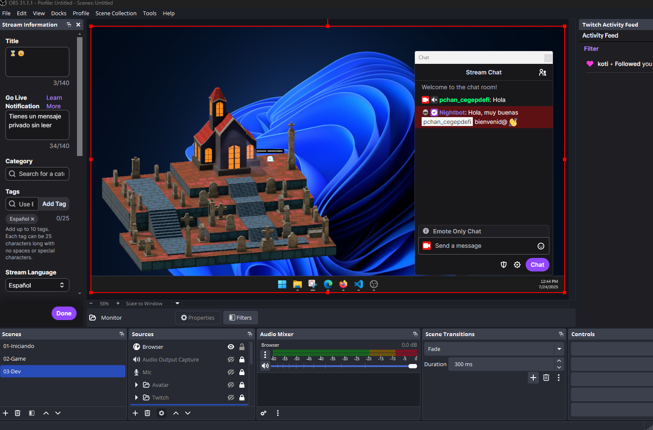Viewport: 653px width, 430px height.
Task: Hide the Browser source visibility eye
Action: point(231,347)
